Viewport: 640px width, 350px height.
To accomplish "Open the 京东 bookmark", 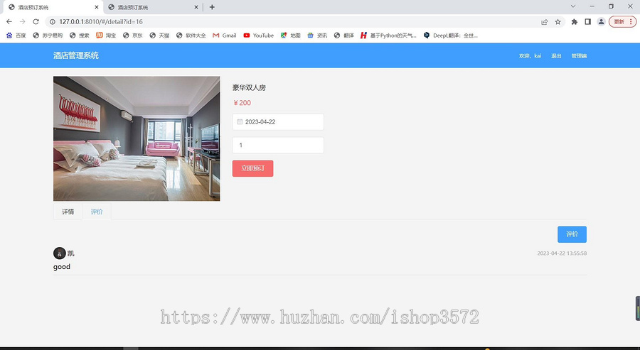I will (x=133, y=35).
